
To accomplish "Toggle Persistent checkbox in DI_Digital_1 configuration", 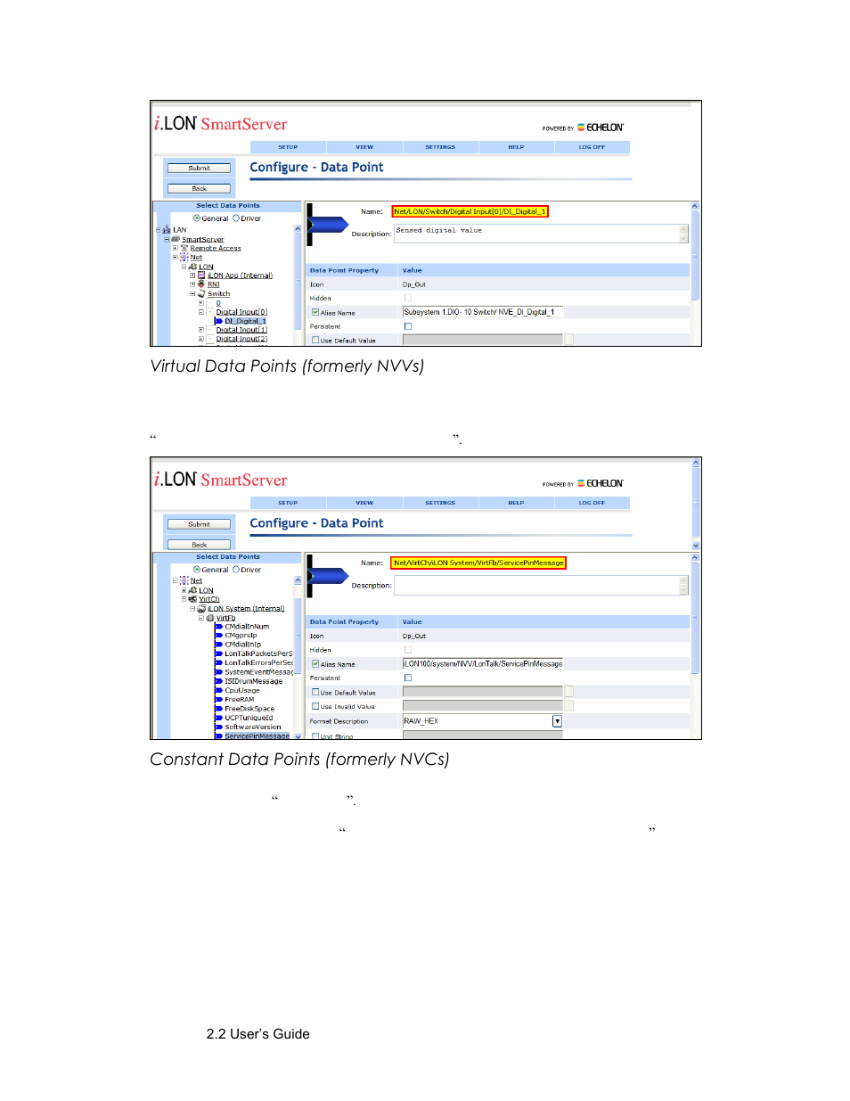I will pos(408,326).
